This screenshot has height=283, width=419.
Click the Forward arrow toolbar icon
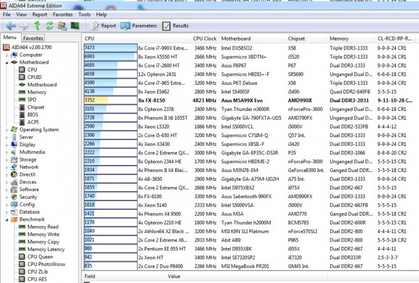pyautogui.click(x=23, y=26)
